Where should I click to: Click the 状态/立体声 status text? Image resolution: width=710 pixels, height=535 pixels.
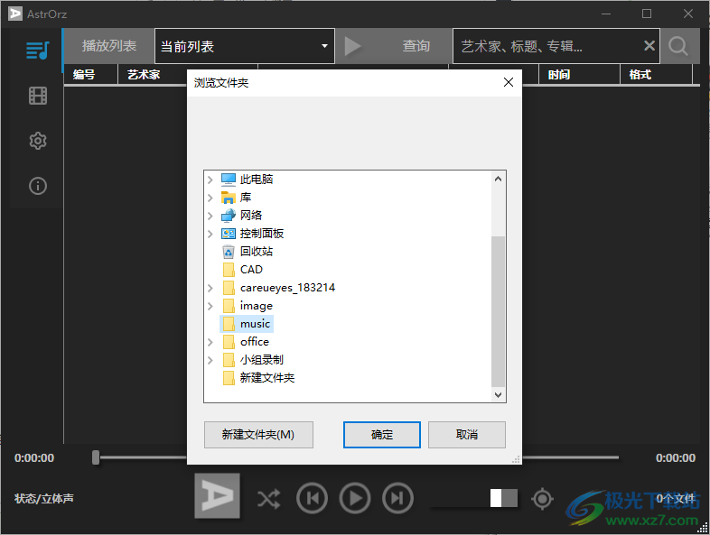point(44,498)
